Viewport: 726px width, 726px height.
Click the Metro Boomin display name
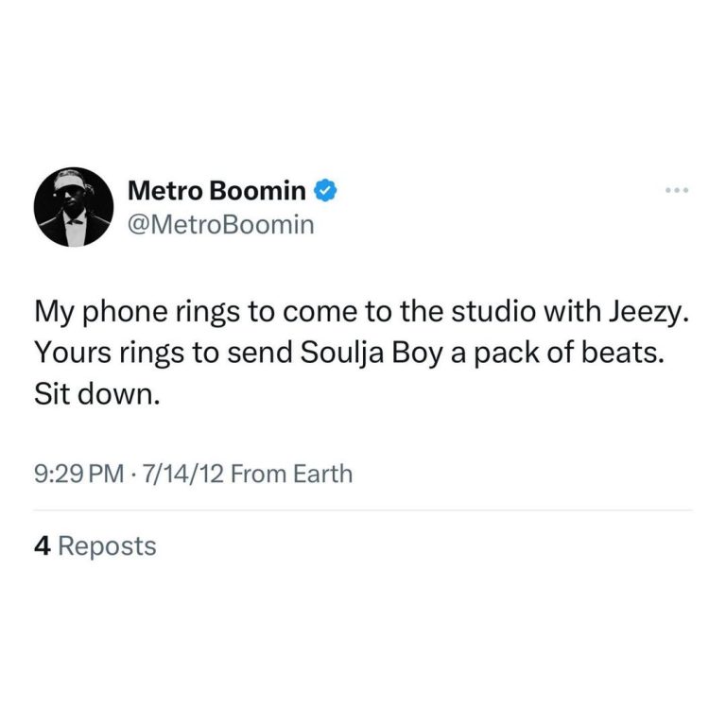[216, 191]
